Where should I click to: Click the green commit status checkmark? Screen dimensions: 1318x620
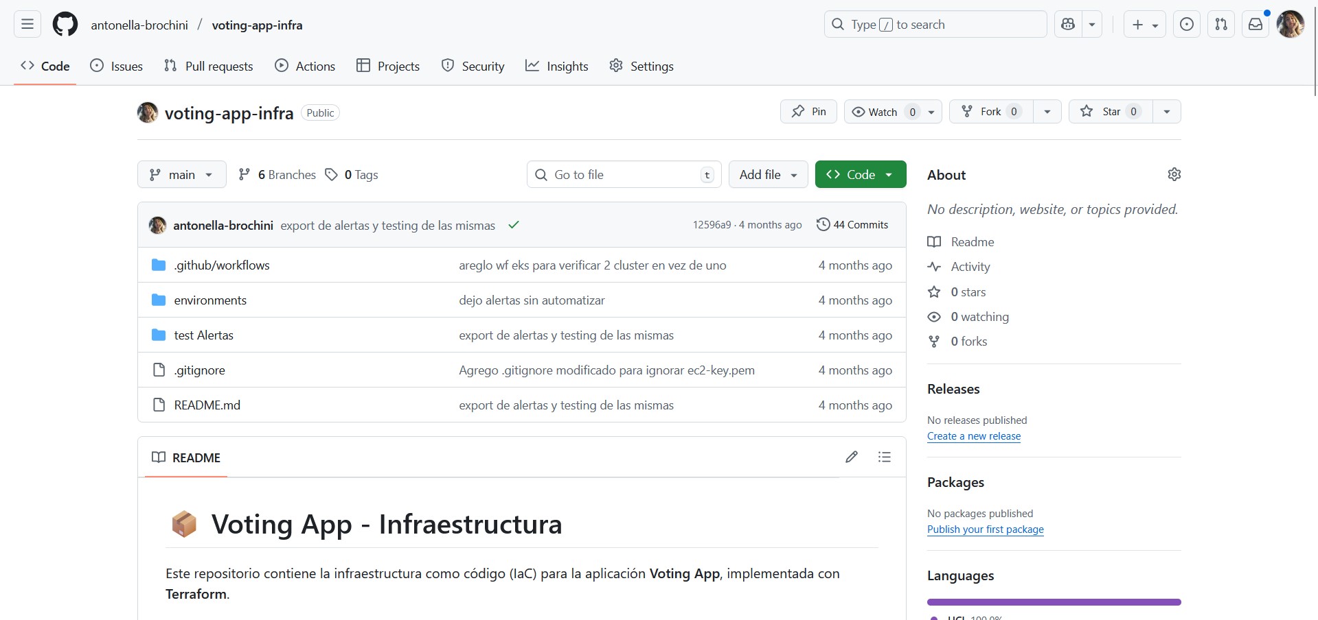click(x=513, y=225)
